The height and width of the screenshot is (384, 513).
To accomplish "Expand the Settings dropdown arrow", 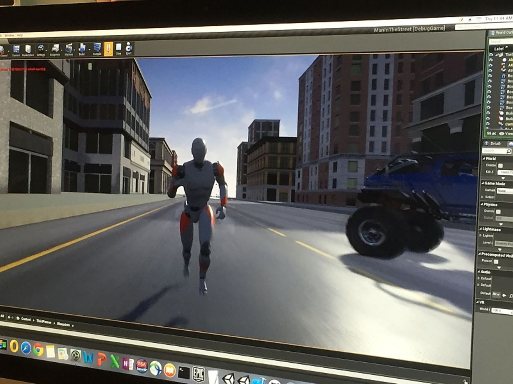I will tap(47, 50).
